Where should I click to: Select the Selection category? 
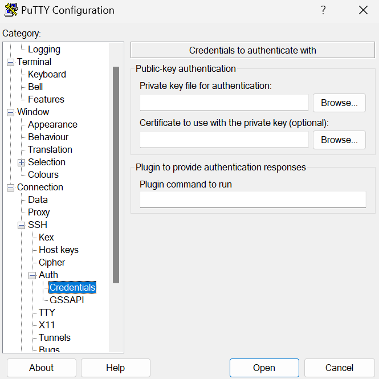pos(47,162)
